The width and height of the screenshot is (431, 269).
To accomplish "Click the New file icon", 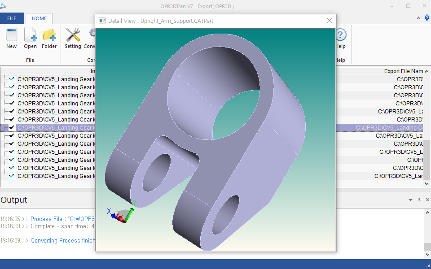I will 11,35.
